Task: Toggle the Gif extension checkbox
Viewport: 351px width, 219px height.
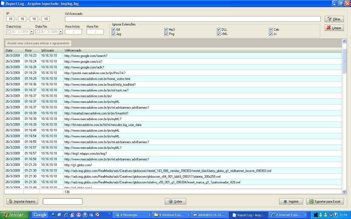Action: [114, 30]
